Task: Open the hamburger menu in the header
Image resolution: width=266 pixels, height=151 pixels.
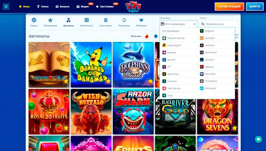Action: click(6, 7)
